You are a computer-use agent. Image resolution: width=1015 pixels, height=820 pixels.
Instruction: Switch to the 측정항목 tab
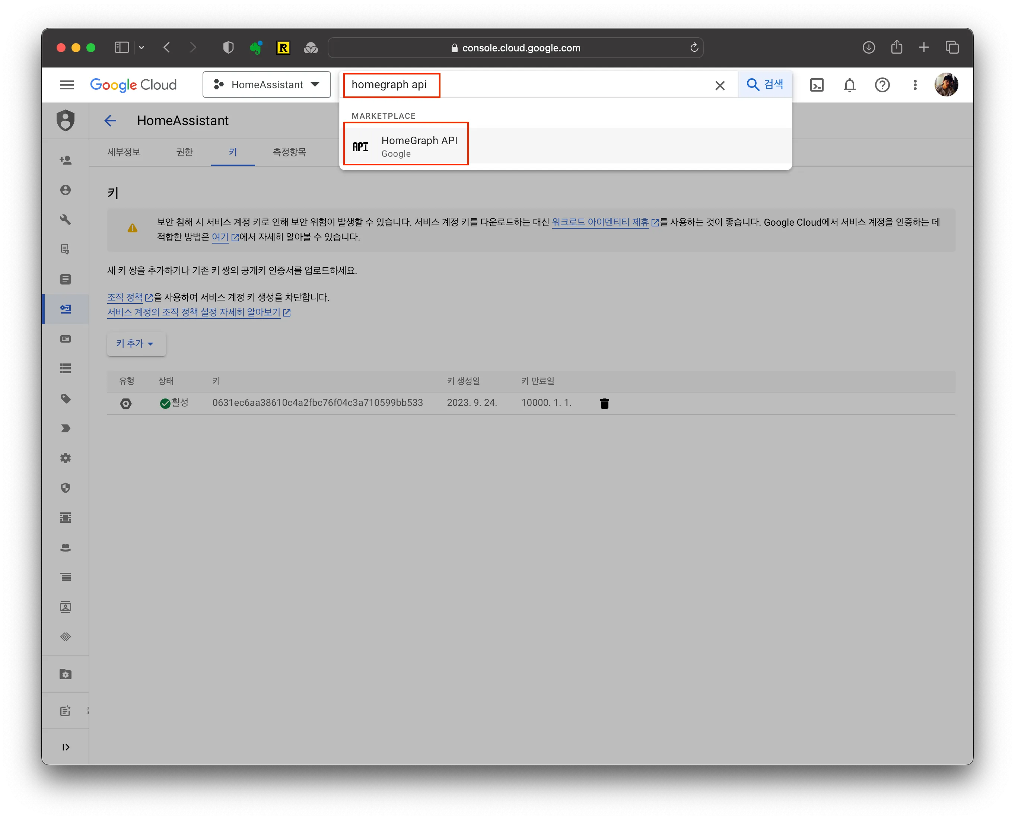[x=289, y=152]
